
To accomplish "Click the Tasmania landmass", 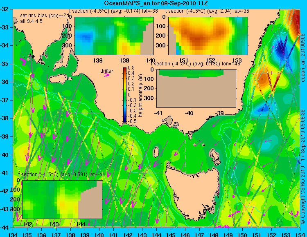I will (x=193, y=193).
